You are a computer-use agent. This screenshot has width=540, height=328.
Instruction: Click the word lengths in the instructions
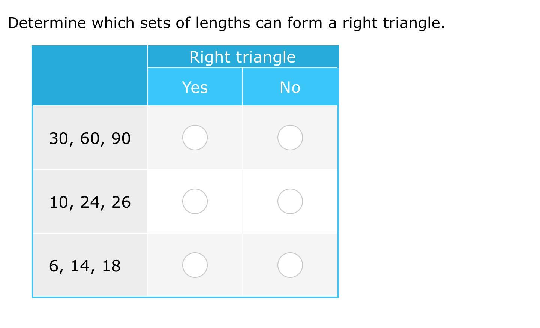(223, 23)
